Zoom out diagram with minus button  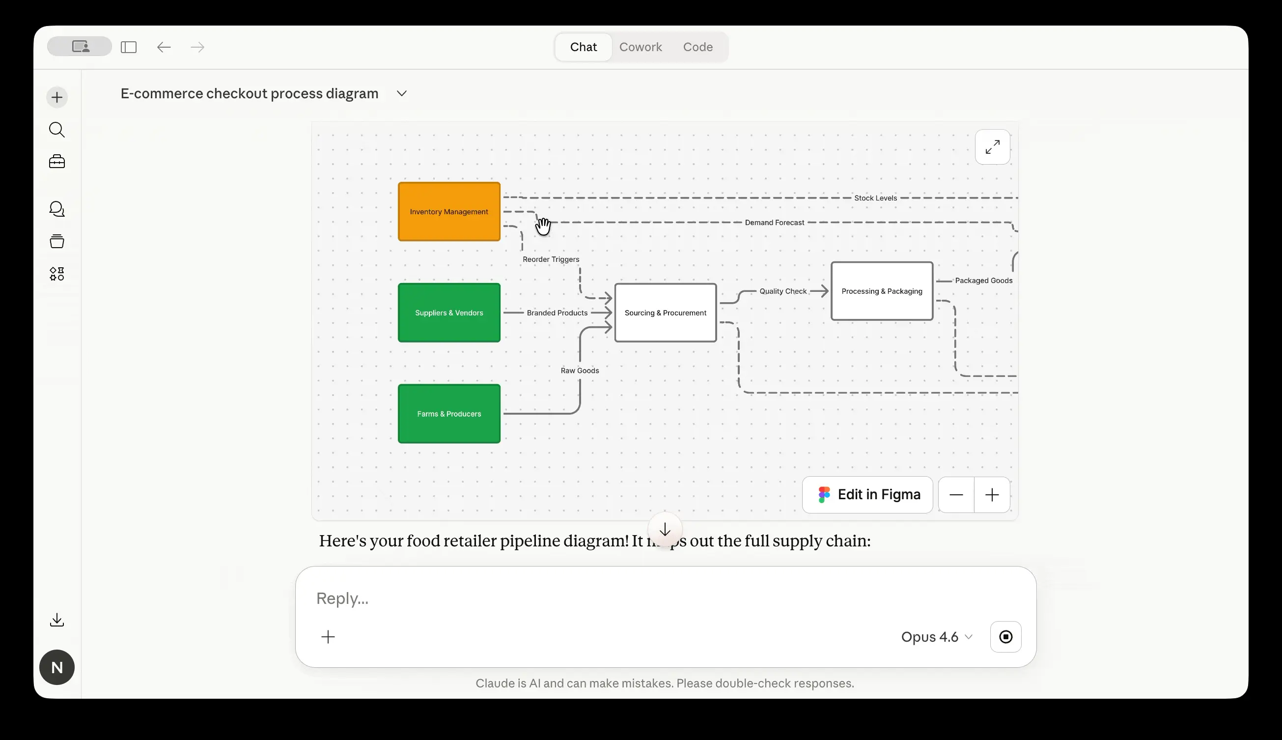pyautogui.click(x=956, y=494)
